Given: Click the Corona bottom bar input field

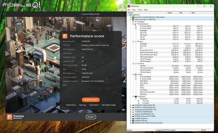Looking at the screenshot, I should click(37, 117).
